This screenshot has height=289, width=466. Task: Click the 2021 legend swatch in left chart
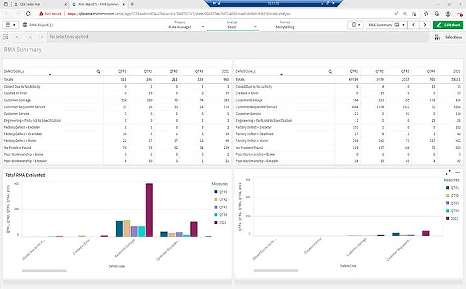point(216,222)
